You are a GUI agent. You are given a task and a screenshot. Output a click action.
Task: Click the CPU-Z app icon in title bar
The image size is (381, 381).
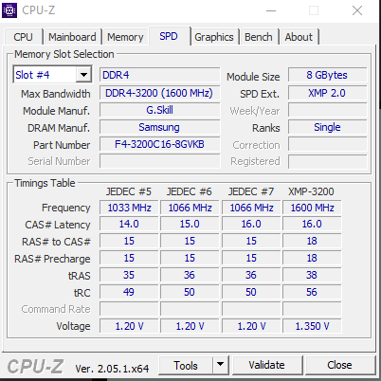click(9, 10)
